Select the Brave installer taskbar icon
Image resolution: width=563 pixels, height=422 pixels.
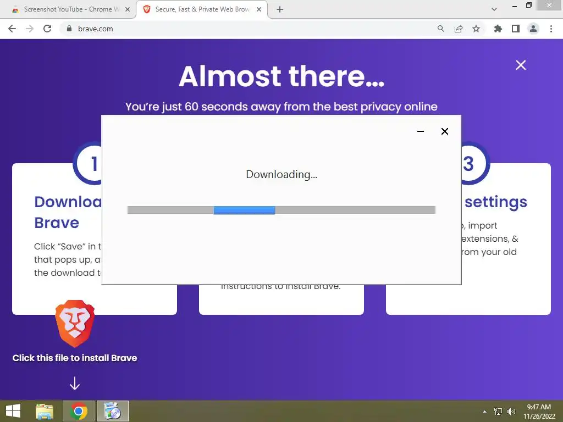113,411
